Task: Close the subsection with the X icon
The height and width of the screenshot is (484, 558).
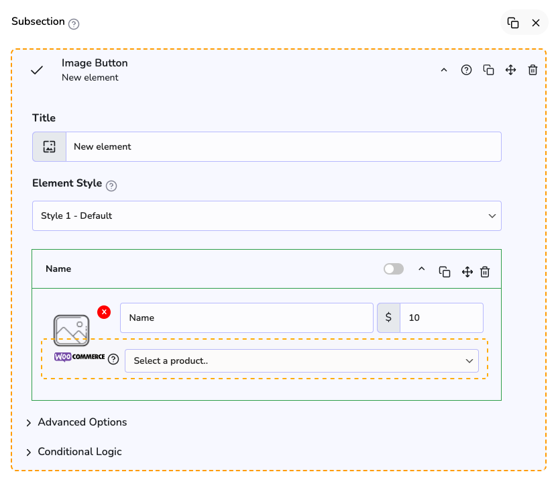Action: [536, 23]
